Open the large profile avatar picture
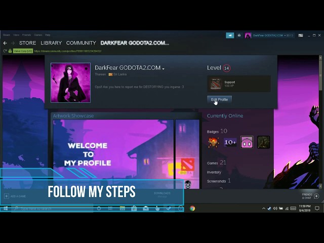The height and width of the screenshot is (243, 324). pyautogui.click(x=70, y=83)
